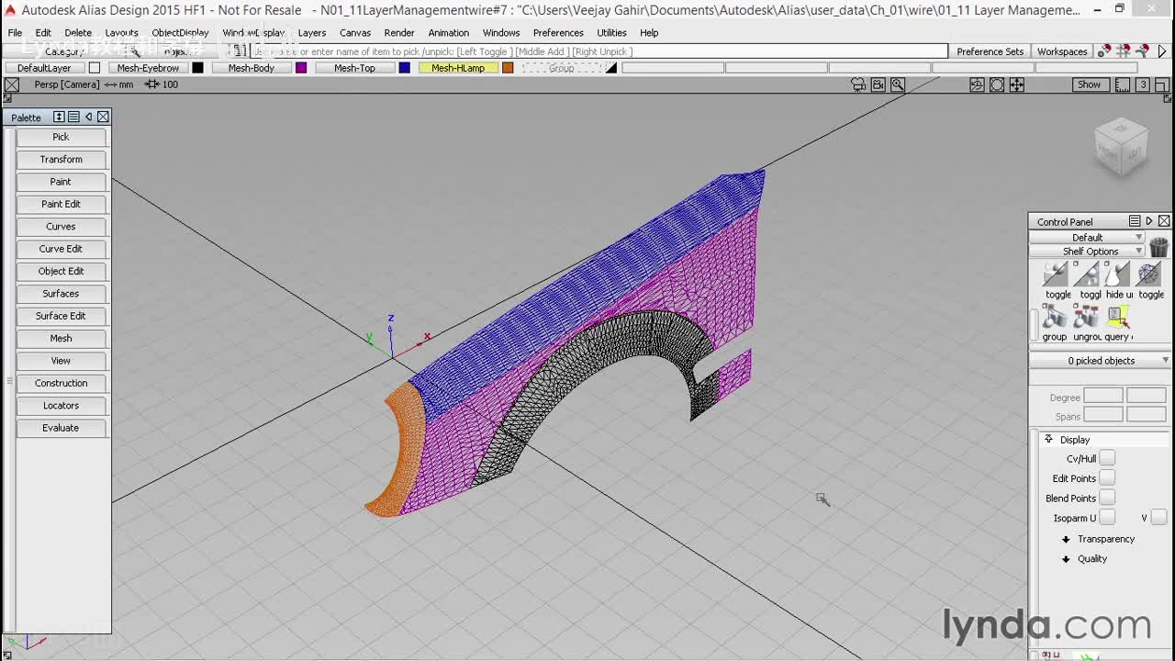
Task: Click the ungroup shelf tool icon
Action: coord(1086,318)
